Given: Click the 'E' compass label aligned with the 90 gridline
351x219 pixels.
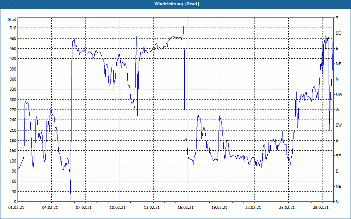Looking at the screenshot, I should tap(337, 171).
